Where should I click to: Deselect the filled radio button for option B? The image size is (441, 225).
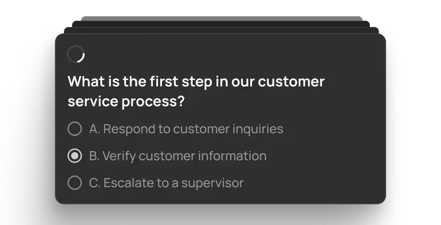75,156
